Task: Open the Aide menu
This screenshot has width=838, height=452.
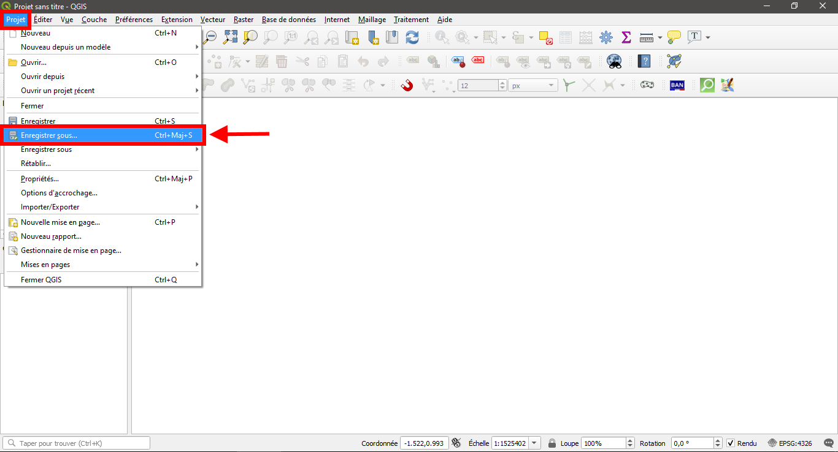Action: coord(445,20)
